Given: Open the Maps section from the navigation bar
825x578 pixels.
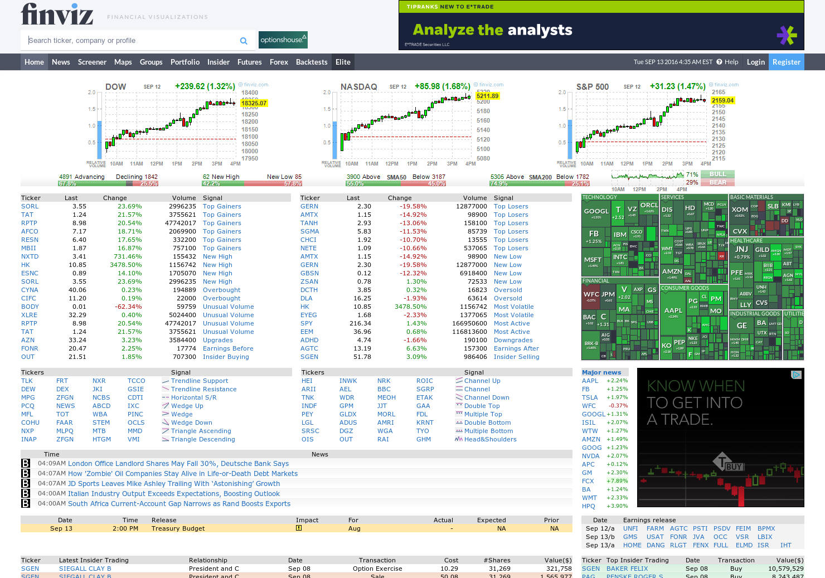Looking at the screenshot, I should tap(123, 62).
